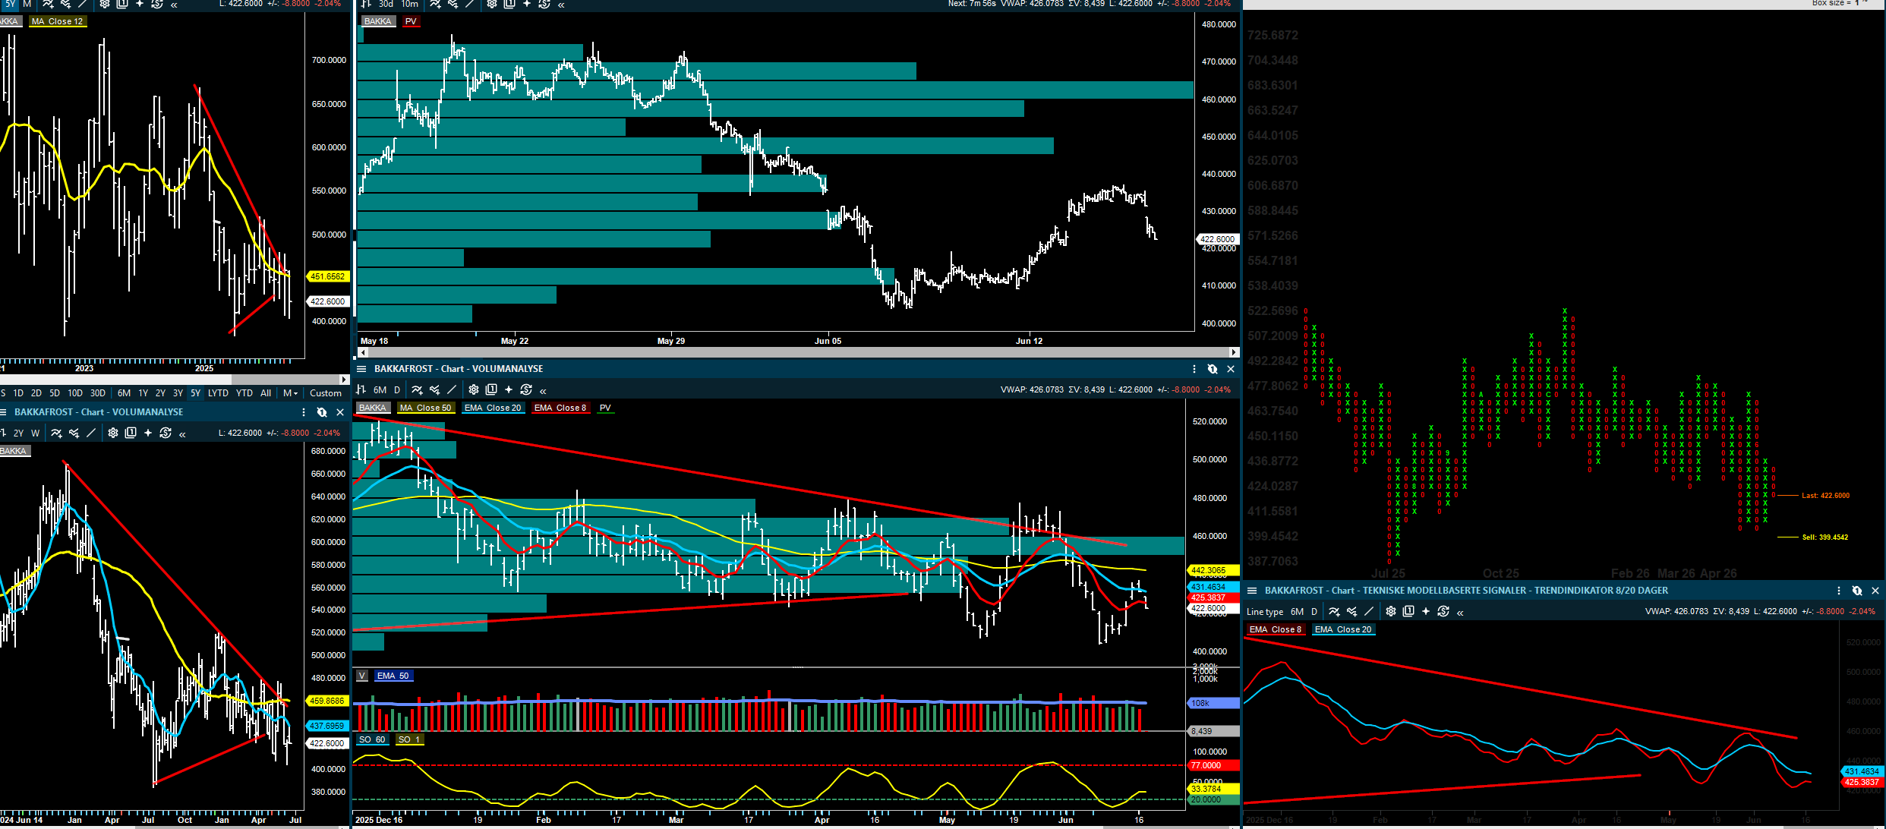
Task: Activate crosshair in TRENDINDIKATOR chart toolbar
Action: [1426, 611]
